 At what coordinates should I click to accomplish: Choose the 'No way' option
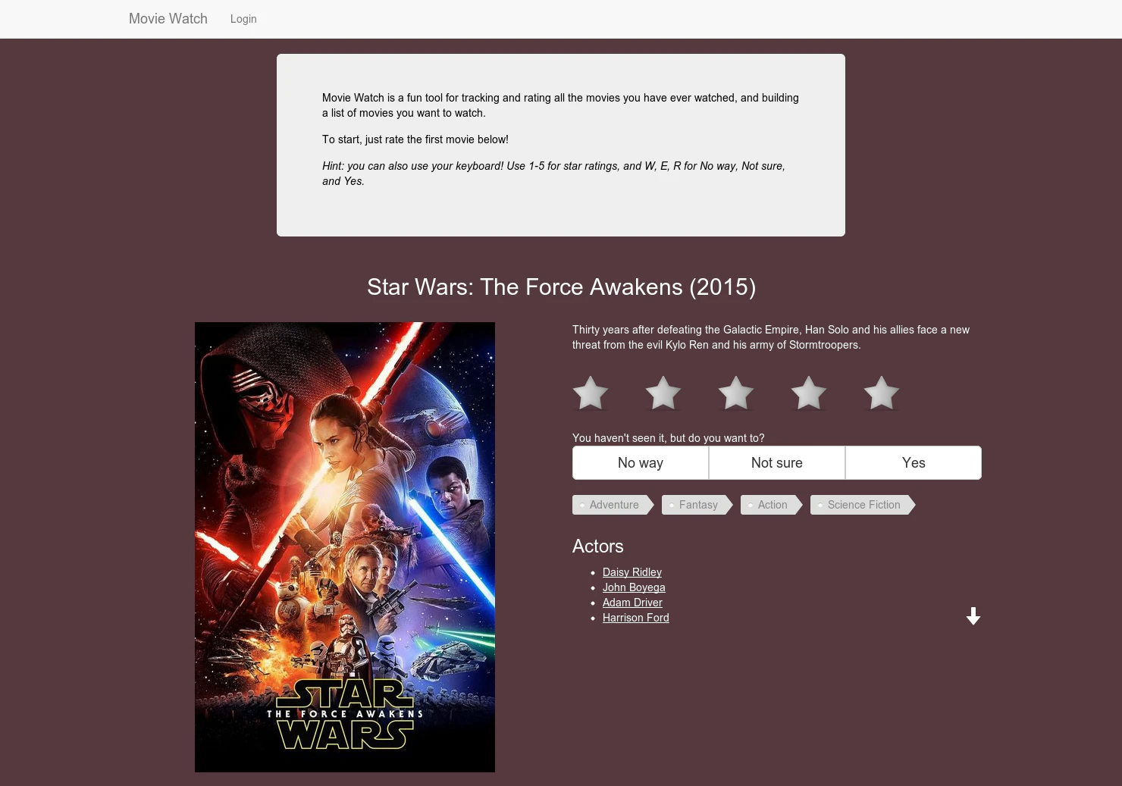[x=641, y=462]
